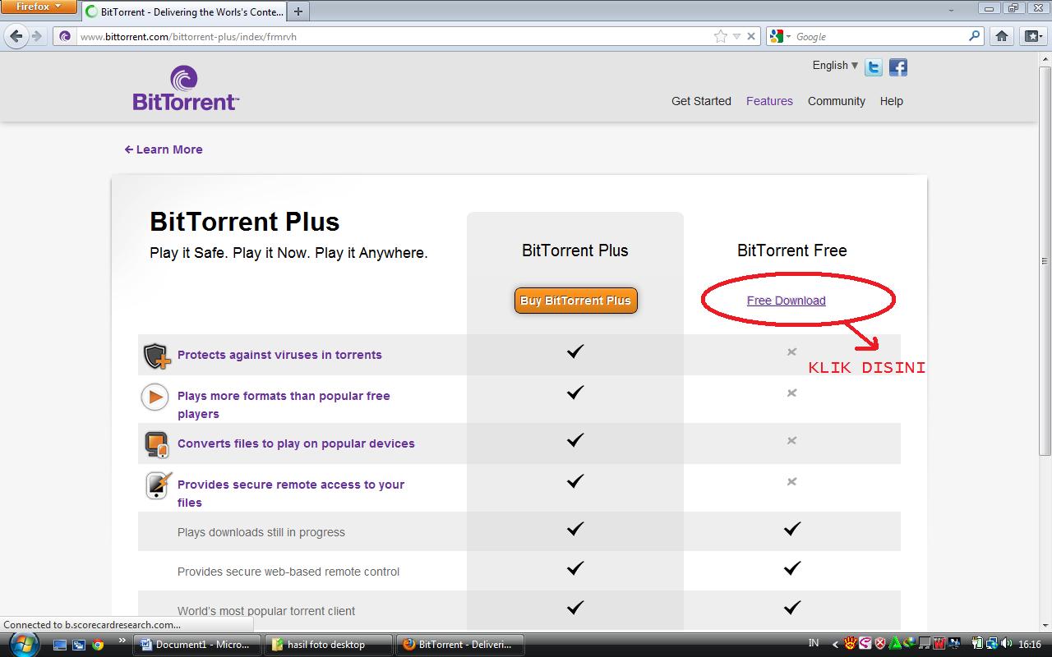Open Provides secure remote access link
This screenshot has height=657, width=1052.
click(x=291, y=494)
